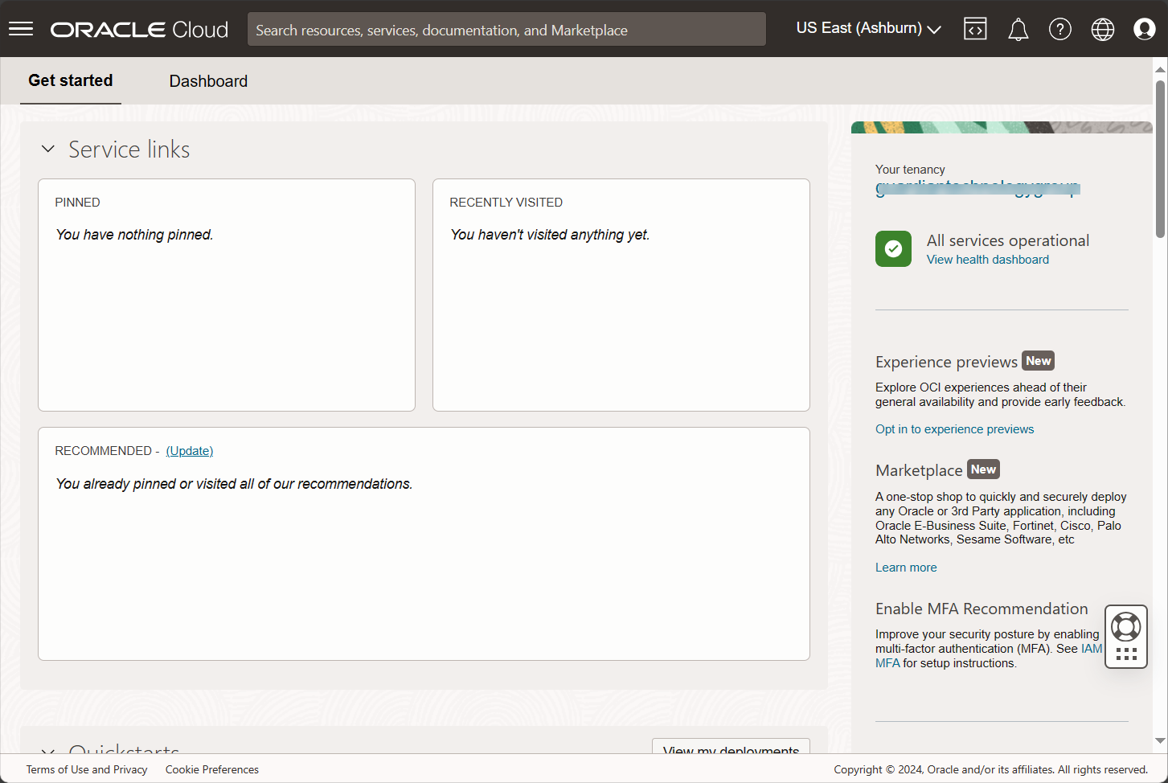This screenshot has width=1168, height=783.
Task: Open the language globe icon
Action: [1102, 30]
